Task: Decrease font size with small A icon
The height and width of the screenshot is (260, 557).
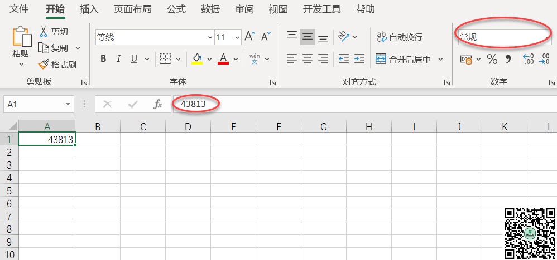Action: (x=266, y=37)
